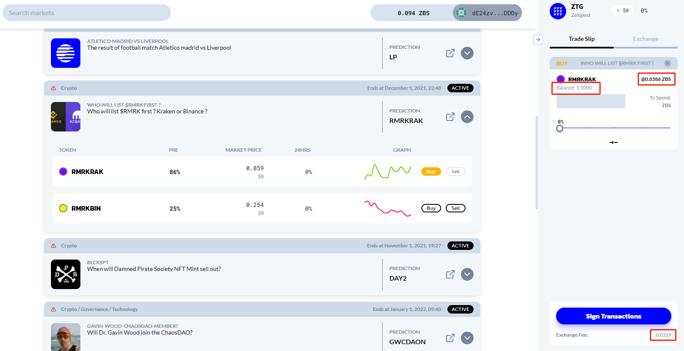The height and width of the screenshot is (351, 684).
Task: Click the ACTIVE badge on November 1 market
Action: [460, 246]
